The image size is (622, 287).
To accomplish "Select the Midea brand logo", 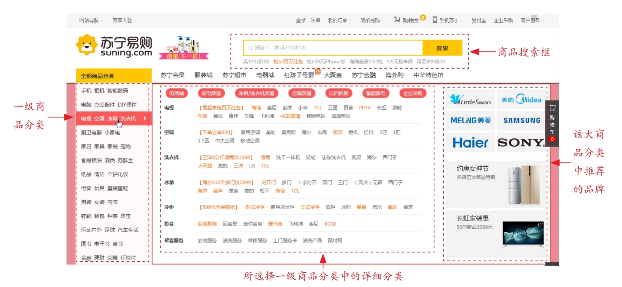I will click(x=521, y=99).
